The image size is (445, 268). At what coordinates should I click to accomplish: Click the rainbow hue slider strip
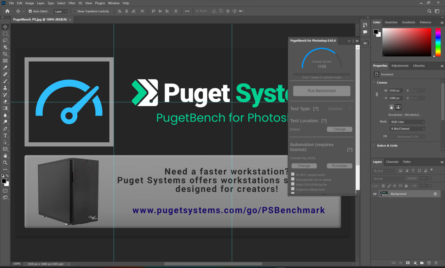pos(438,42)
